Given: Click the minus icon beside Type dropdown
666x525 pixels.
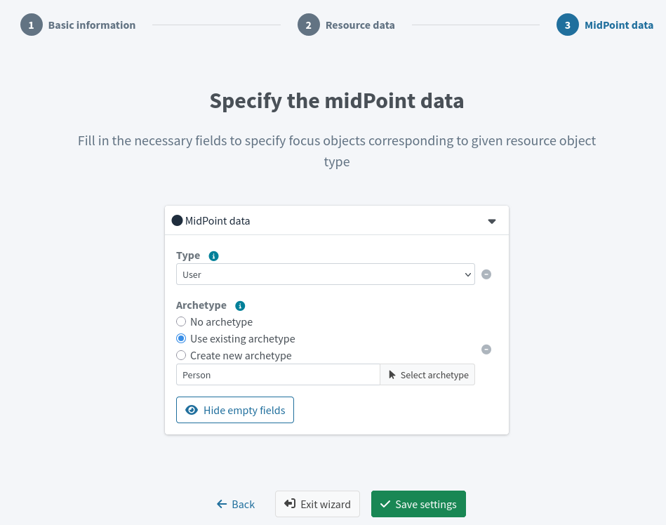Looking at the screenshot, I should [486, 274].
